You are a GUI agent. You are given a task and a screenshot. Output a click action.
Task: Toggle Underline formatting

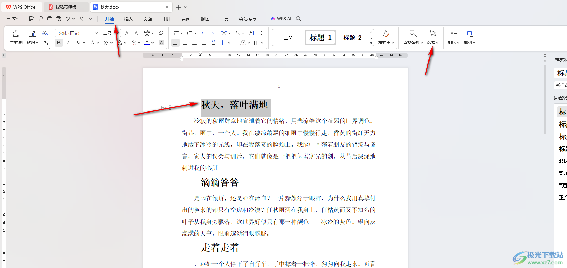[79, 43]
